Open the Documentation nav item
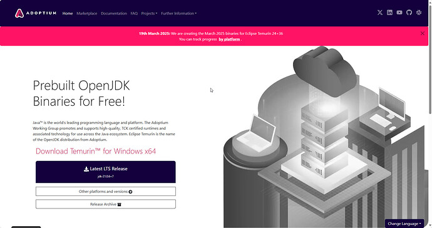The width and height of the screenshot is (432, 228). coord(114,13)
